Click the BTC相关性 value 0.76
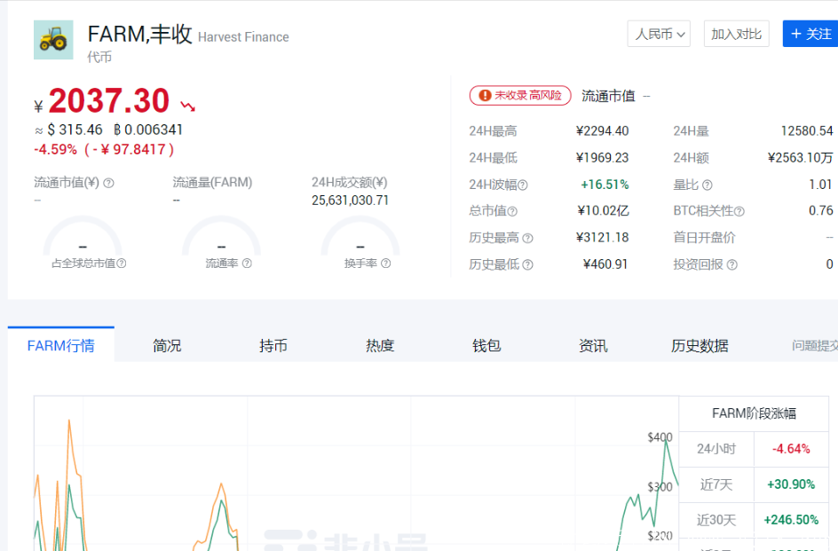Viewport: 838px width, 551px height. click(x=821, y=210)
